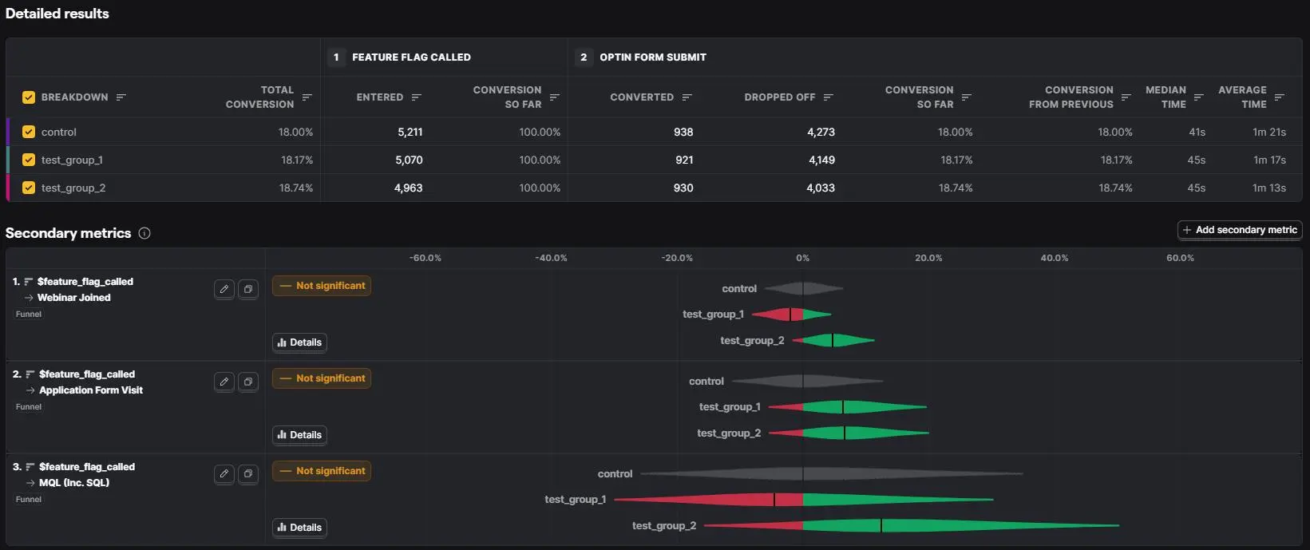
Task: Click Add secondary metric button
Action: point(1240,230)
